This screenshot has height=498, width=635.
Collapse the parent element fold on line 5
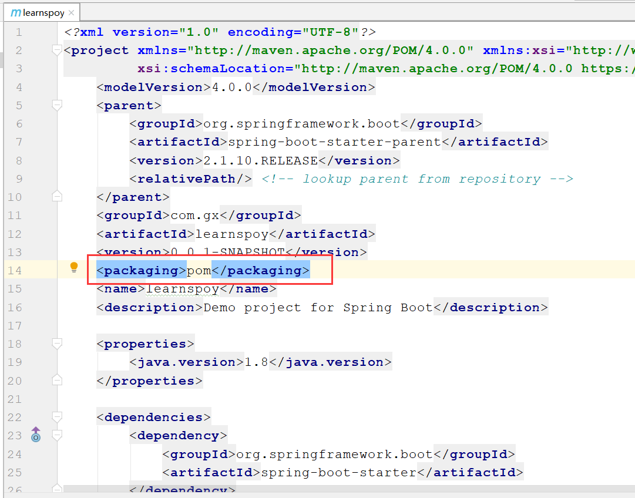[57, 105]
